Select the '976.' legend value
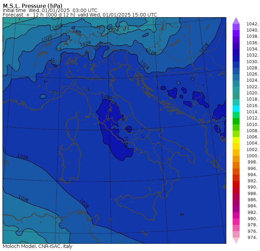 click(x=253, y=231)
